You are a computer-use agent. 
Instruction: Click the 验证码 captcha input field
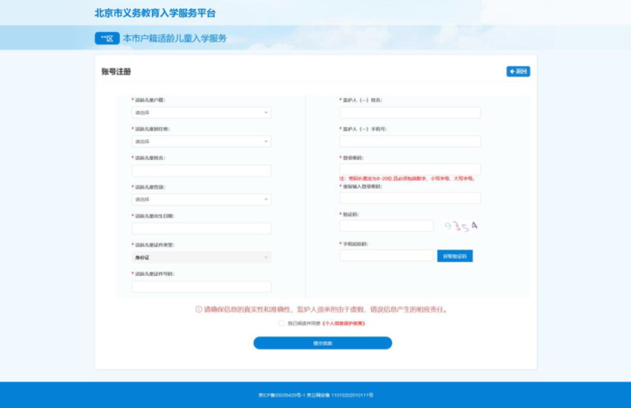[386, 226]
